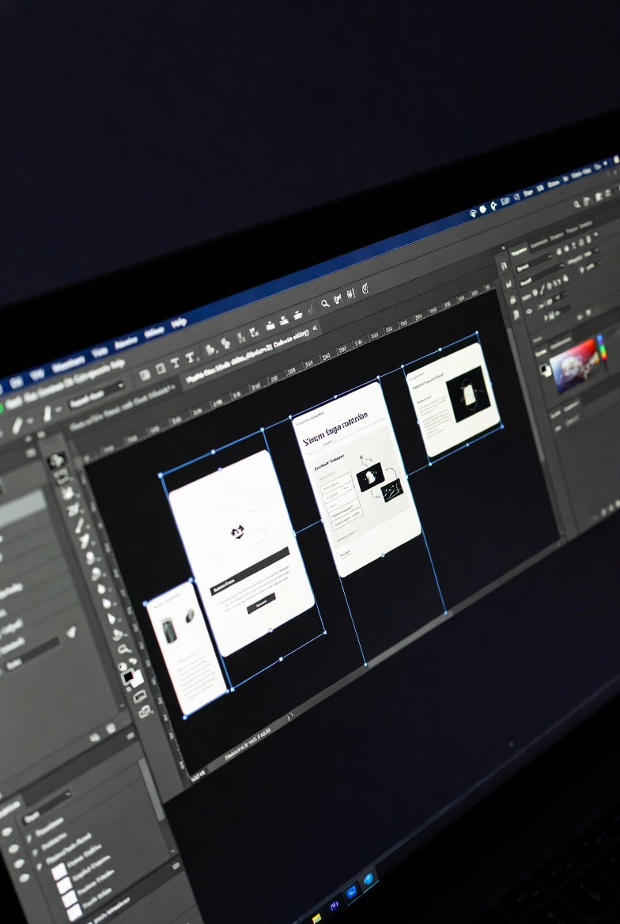Open the Help menu in the menu bar
The height and width of the screenshot is (924, 620).
click(x=179, y=323)
